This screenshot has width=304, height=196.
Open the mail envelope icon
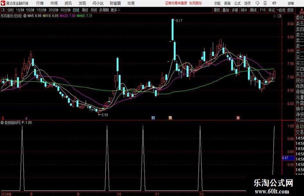274,3
